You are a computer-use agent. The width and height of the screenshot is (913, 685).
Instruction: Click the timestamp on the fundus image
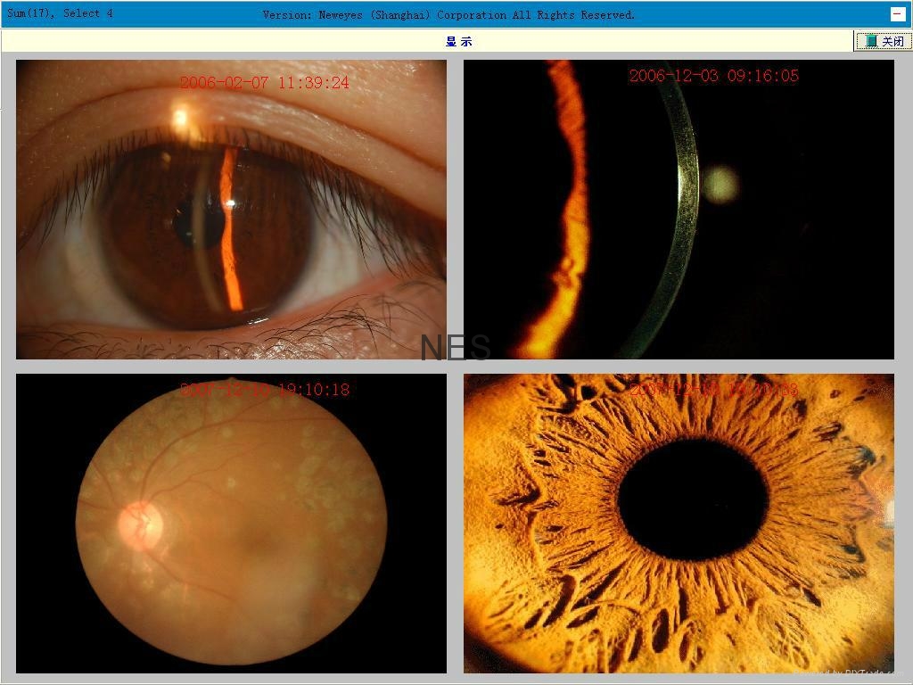[x=264, y=390]
